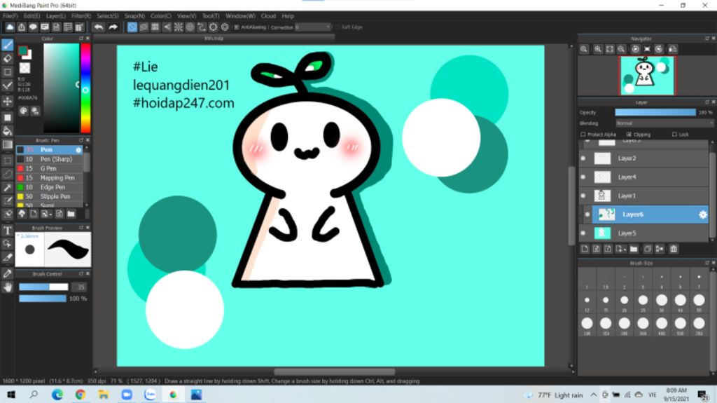Open the Snap menu

click(x=134, y=16)
